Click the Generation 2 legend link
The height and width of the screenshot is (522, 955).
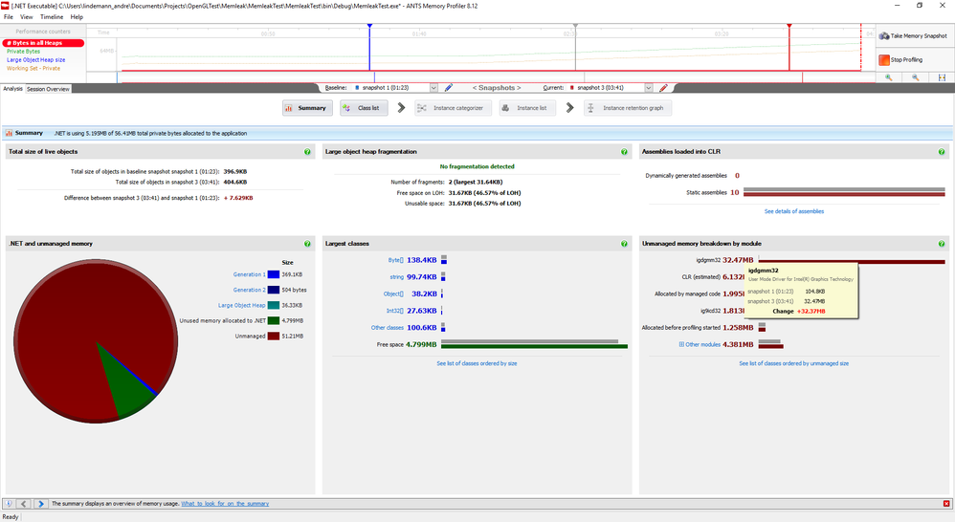pos(249,291)
